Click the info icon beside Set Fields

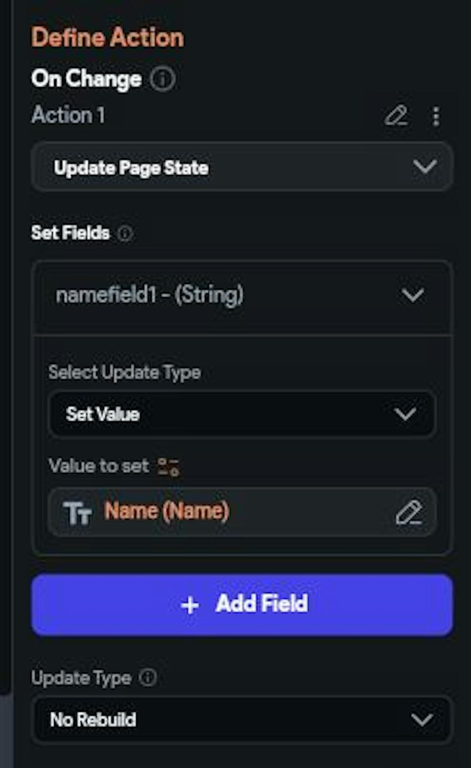[125, 233]
